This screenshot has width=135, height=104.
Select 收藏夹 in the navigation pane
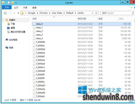[x=12, y=20]
